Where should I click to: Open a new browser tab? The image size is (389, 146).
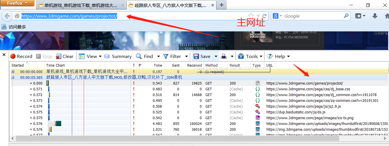(222, 5)
